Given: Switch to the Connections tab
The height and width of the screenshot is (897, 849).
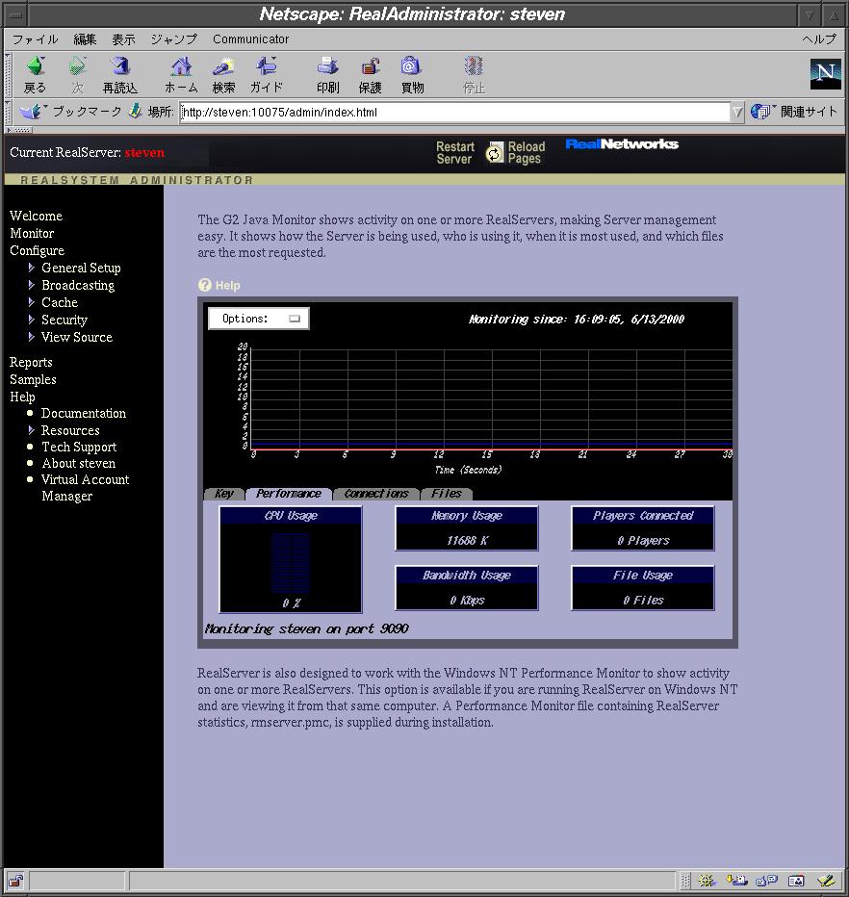Looking at the screenshot, I should click(376, 494).
